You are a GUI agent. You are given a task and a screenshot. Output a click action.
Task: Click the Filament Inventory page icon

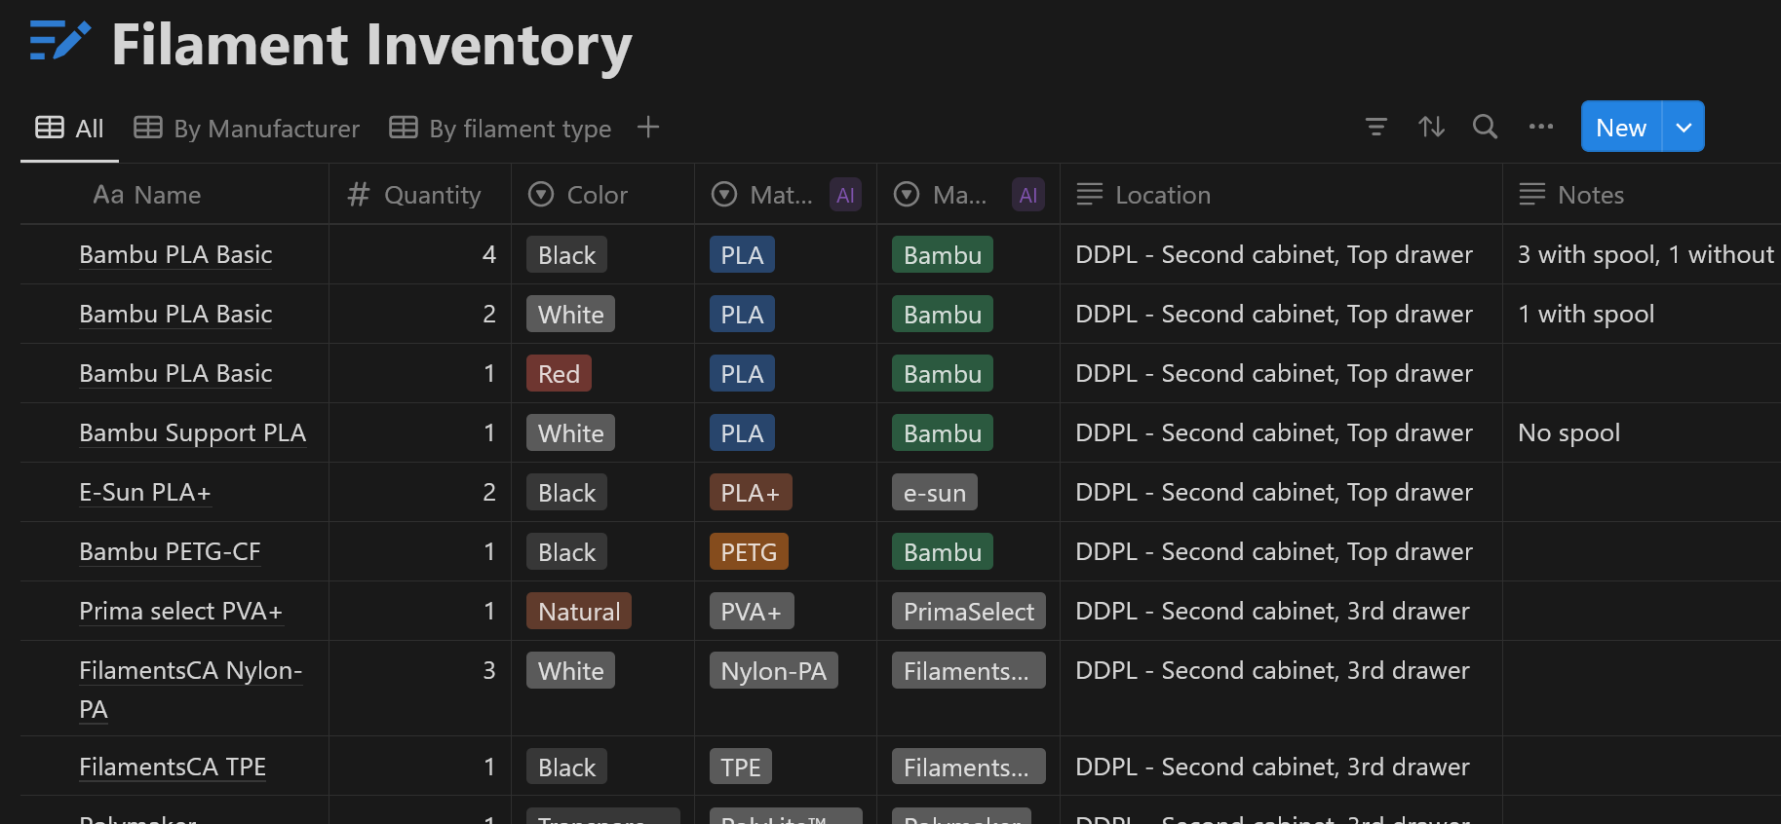tap(60, 41)
